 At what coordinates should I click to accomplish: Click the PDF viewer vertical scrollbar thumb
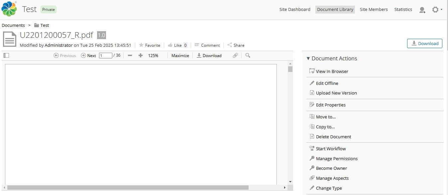coord(290,69)
